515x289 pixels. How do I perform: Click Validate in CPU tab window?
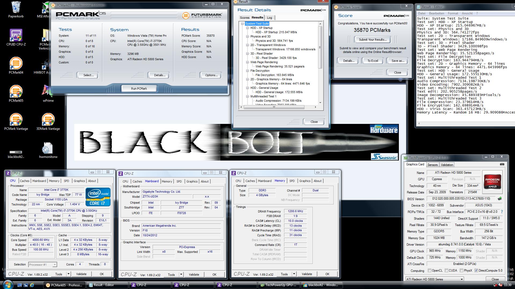(81, 274)
